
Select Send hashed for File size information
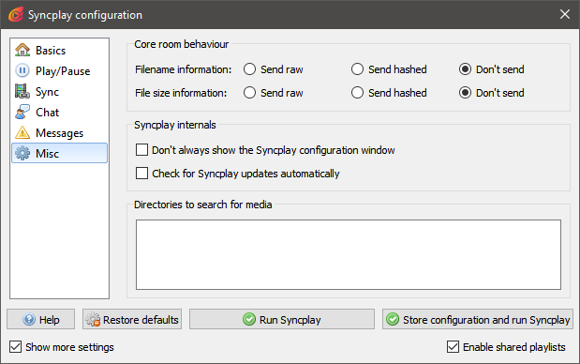[357, 93]
